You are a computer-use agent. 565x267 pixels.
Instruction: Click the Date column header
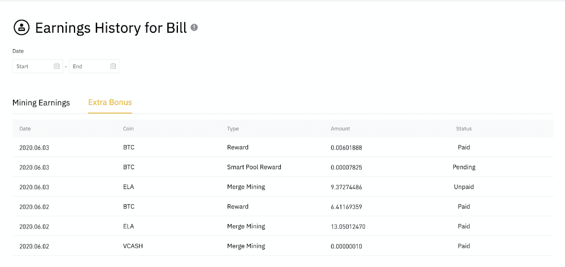point(25,129)
